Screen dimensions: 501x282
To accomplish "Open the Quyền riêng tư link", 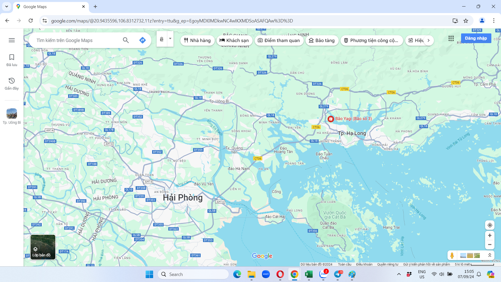I will 388,264.
